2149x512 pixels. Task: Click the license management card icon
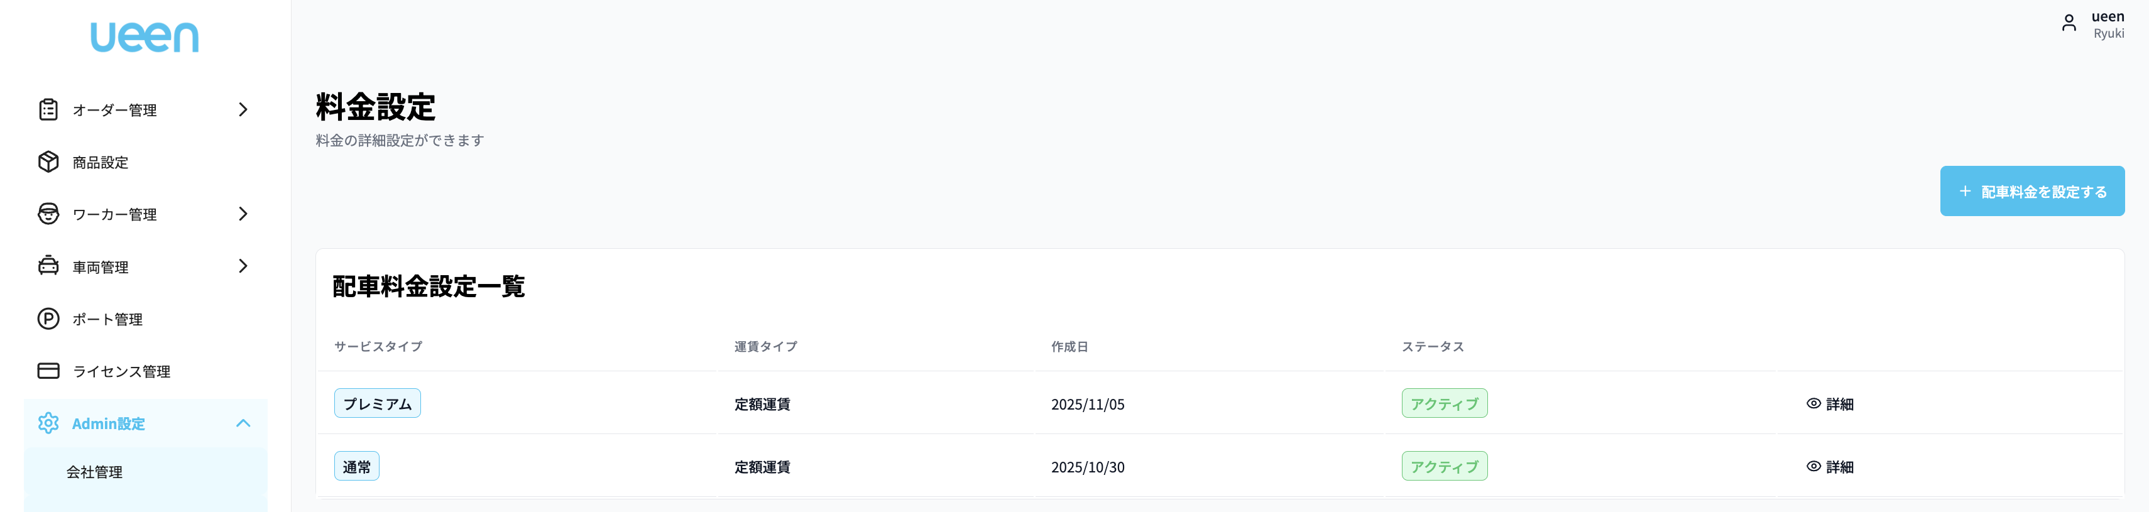click(x=48, y=371)
